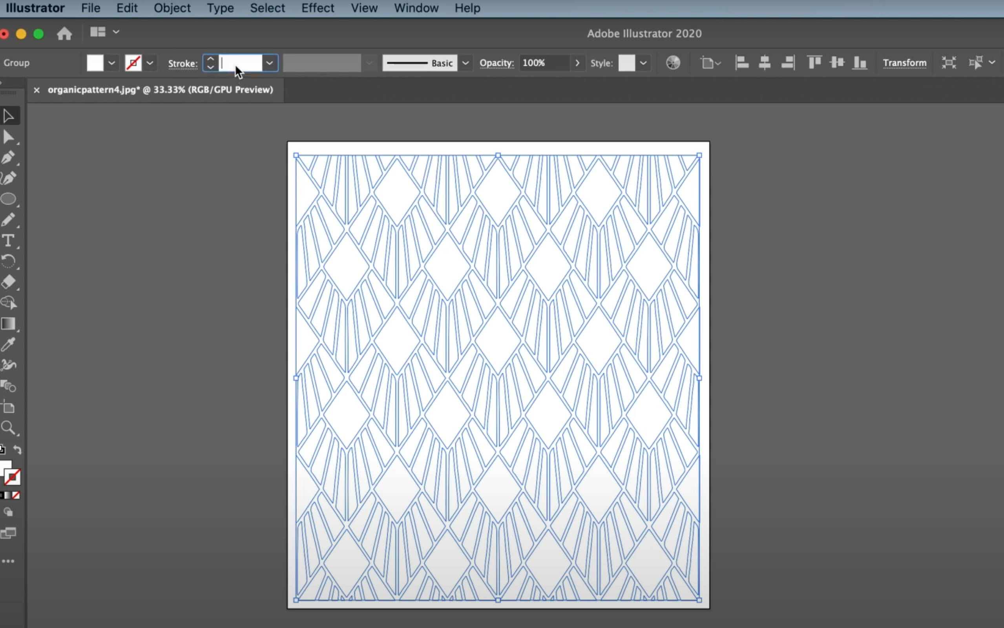The width and height of the screenshot is (1004, 628).
Task: Select the Gradient tool
Action: coord(8,323)
